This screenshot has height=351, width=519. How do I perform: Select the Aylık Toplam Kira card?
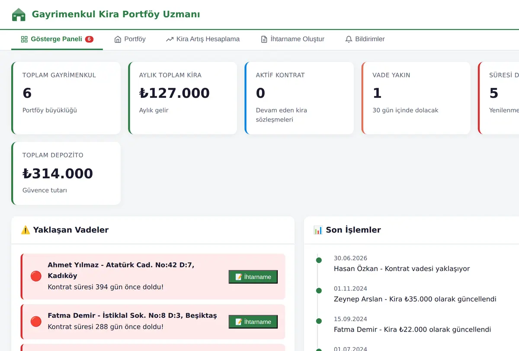click(x=183, y=98)
